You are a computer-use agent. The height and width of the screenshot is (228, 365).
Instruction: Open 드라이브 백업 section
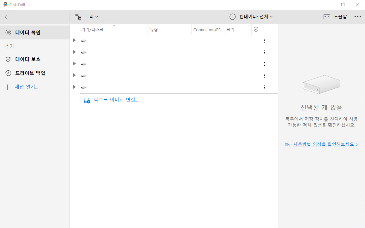tap(35, 73)
